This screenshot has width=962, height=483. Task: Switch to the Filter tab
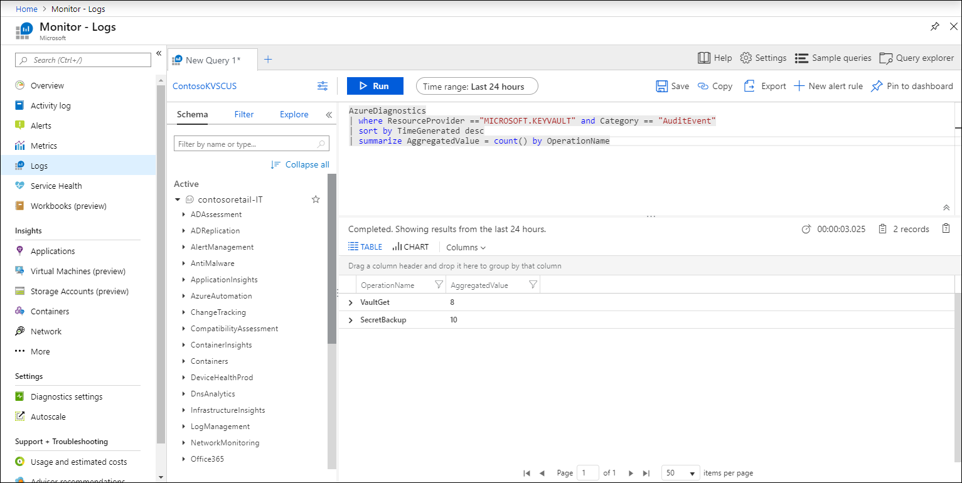(244, 114)
